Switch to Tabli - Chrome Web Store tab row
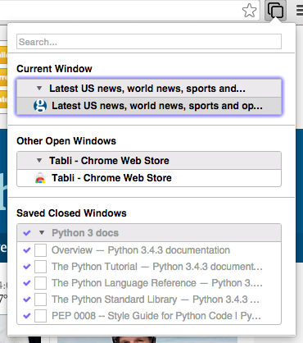This screenshot has height=343, width=303. coord(149,178)
